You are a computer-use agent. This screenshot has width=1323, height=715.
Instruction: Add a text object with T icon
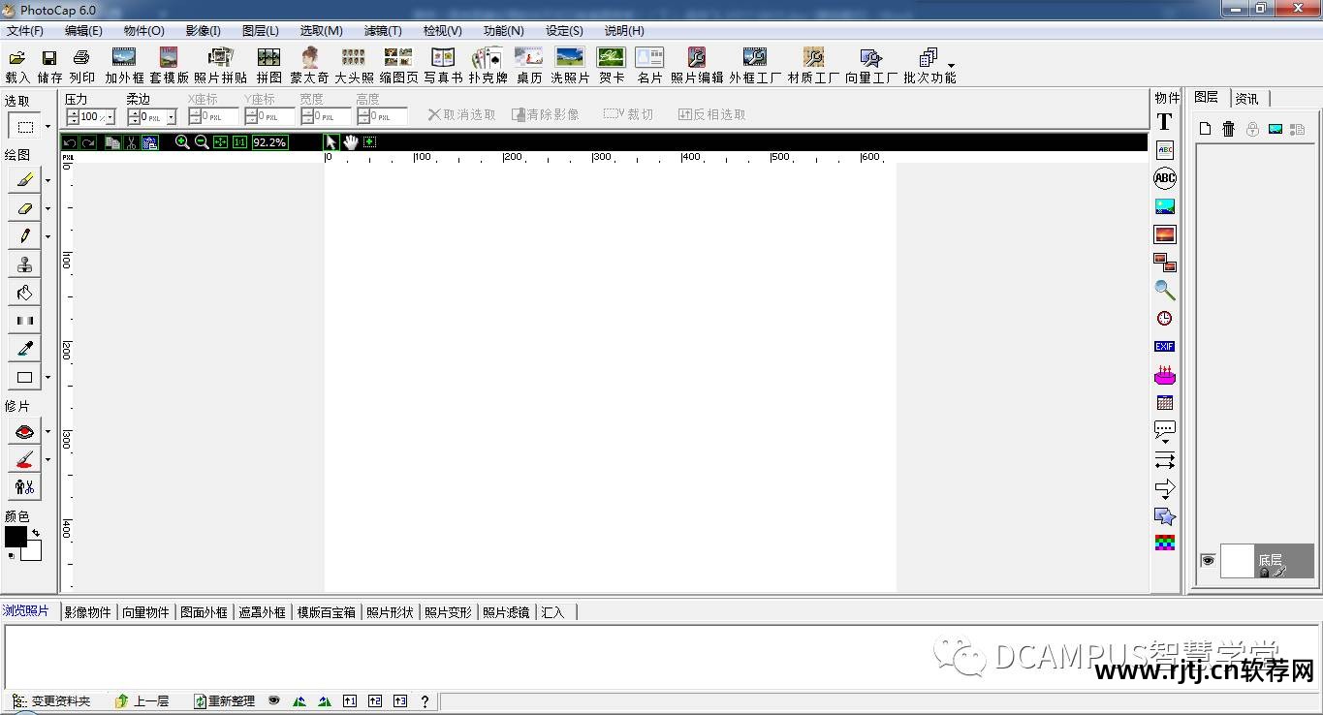click(x=1165, y=122)
